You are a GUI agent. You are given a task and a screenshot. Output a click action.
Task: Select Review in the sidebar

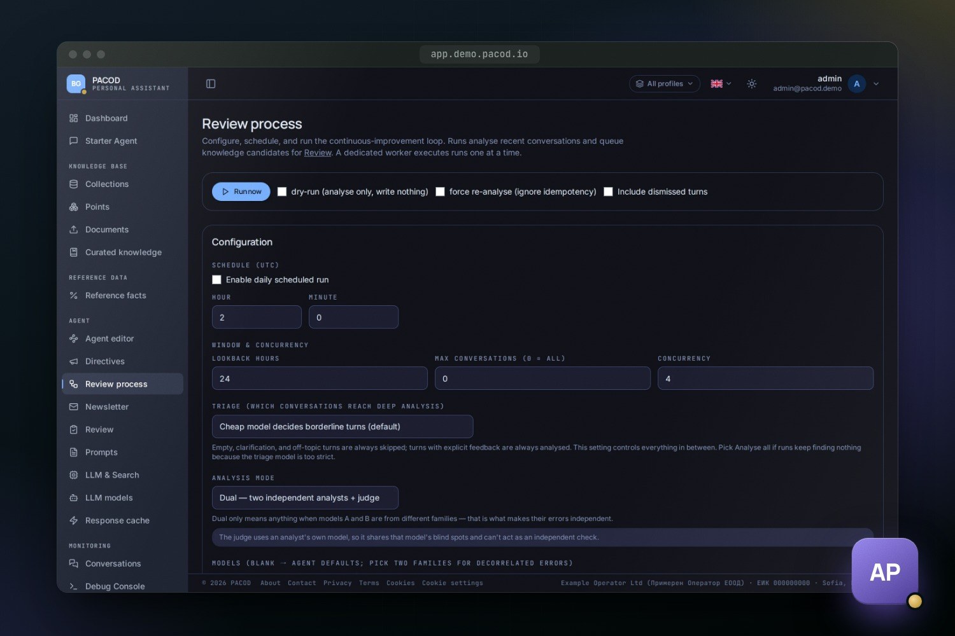pyautogui.click(x=122, y=430)
